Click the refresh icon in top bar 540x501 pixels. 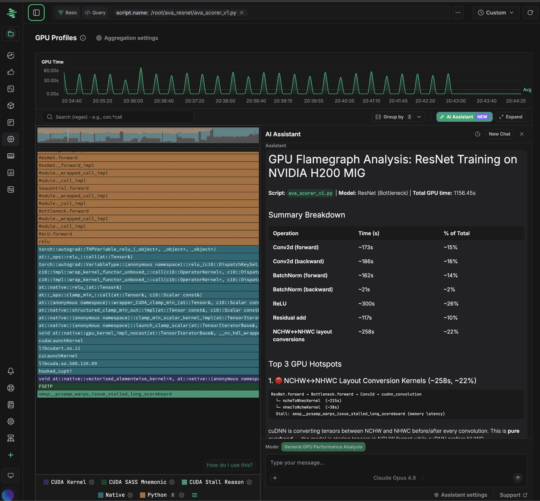coord(530,12)
